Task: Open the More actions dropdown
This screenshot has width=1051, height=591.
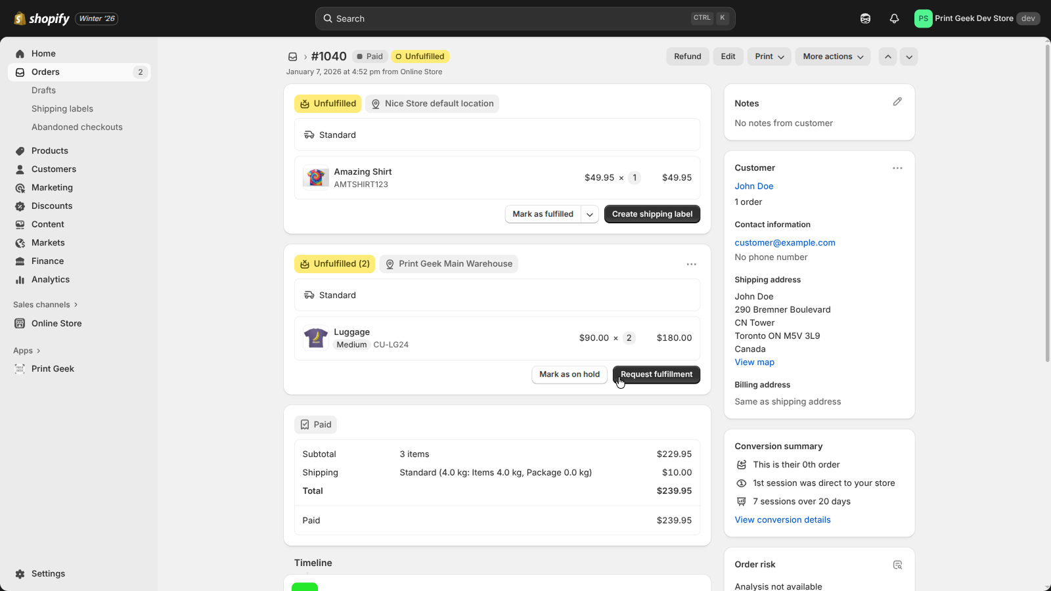Action: [832, 56]
